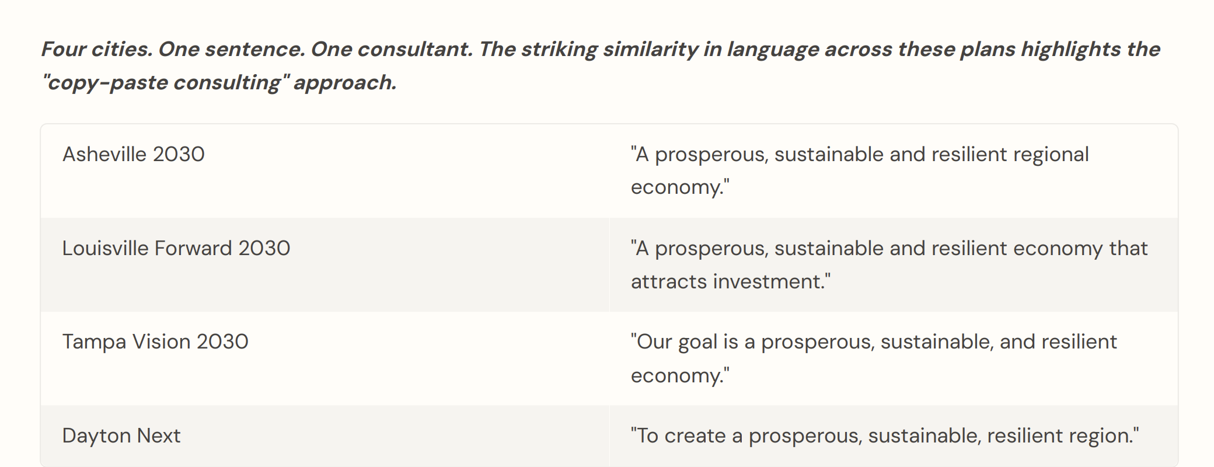Click the Asheville quote about regional economy
This screenshot has width=1214, height=467.
pos(860,170)
